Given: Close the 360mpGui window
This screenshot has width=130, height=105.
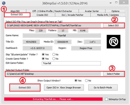Looking at the screenshot, I should (124, 2).
